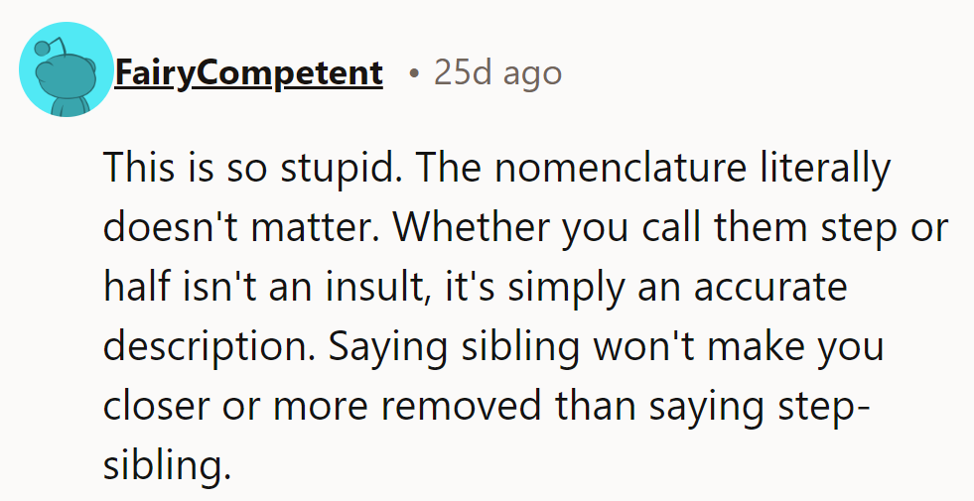The height and width of the screenshot is (501, 974).
Task: Click the word "insult" in the comment
Action: 398,288
